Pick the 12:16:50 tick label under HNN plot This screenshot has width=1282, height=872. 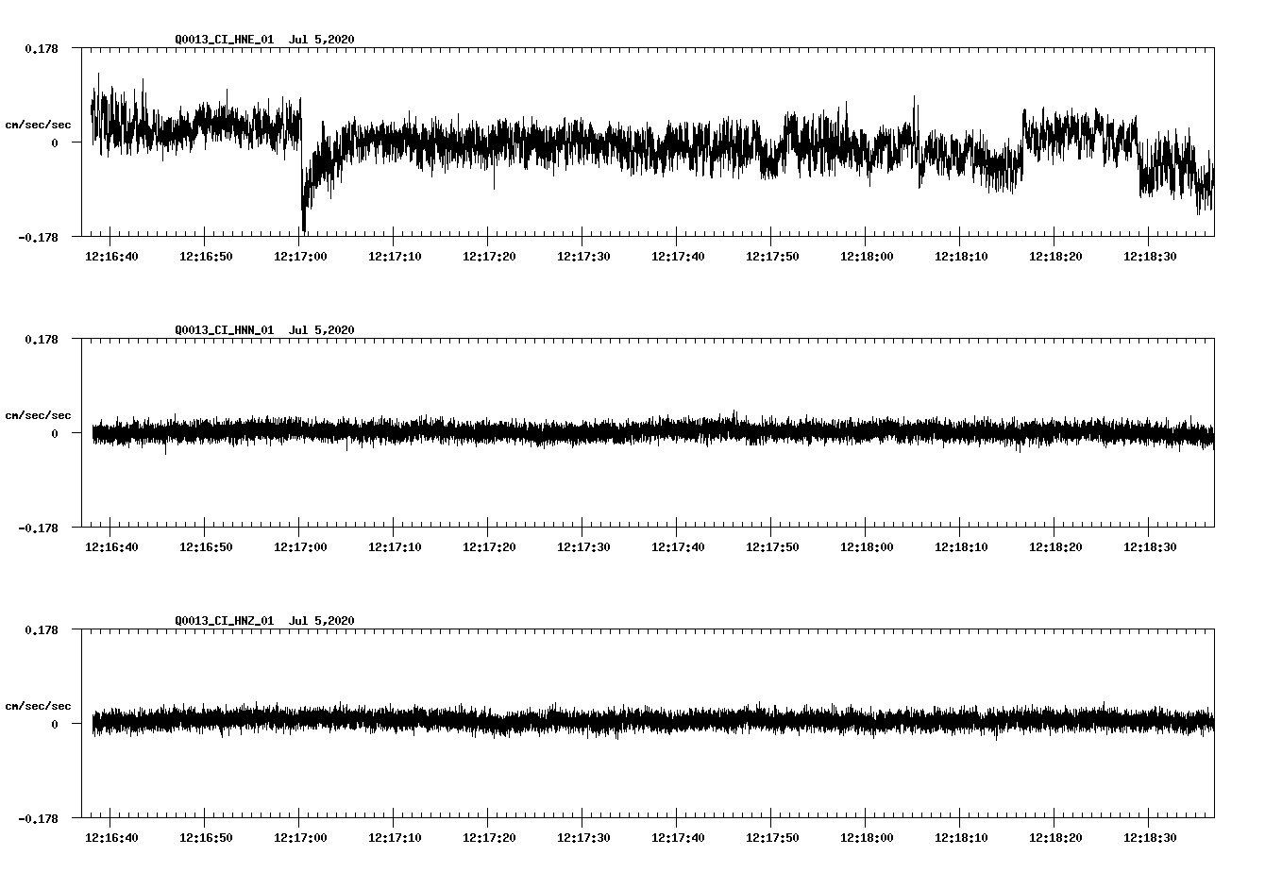click(206, 547)
